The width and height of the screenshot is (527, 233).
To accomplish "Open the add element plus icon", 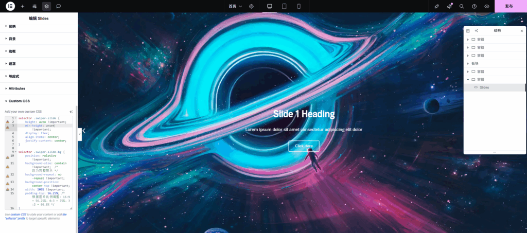I will point(23,6).
